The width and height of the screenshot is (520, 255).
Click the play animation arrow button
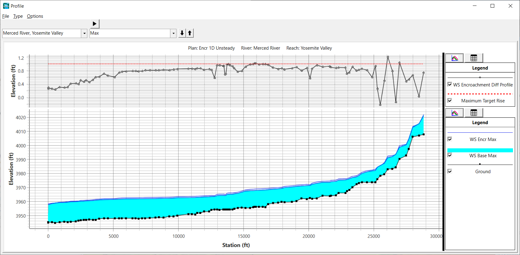click(95, 24)
